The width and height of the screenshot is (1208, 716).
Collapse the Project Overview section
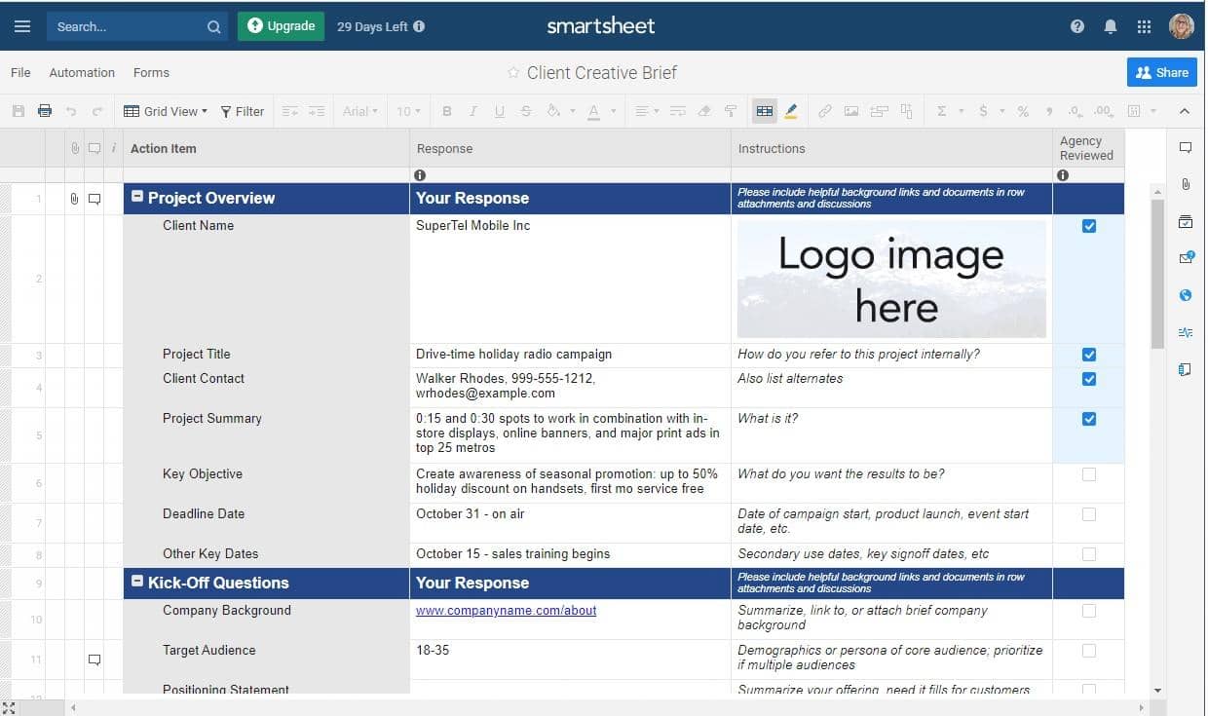point(137,198)
